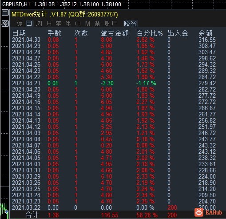
Task: Click the 余额 column header
Action: [x=206, y=33]
